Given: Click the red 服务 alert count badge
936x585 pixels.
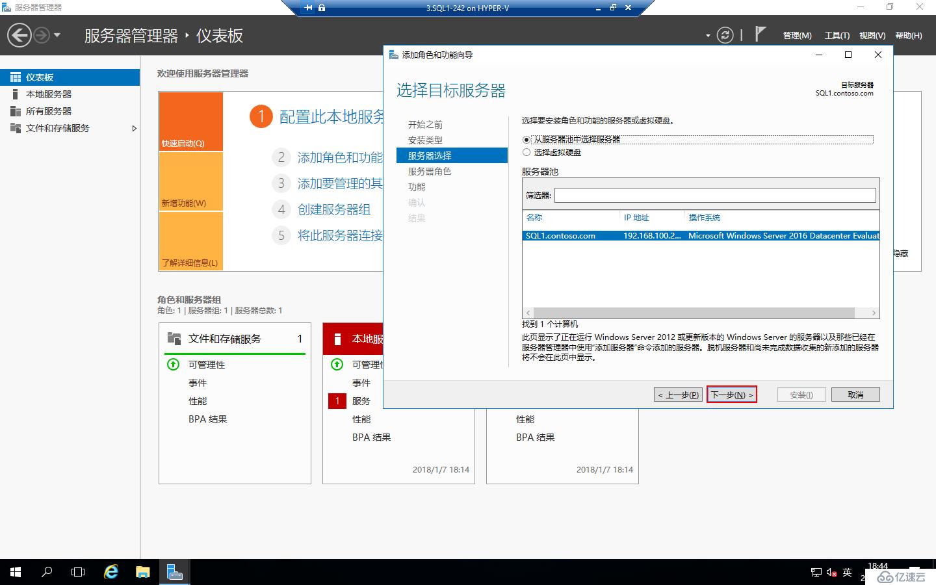Looking at the screenshot, I should pyautogui.click(x=337, y=401).
